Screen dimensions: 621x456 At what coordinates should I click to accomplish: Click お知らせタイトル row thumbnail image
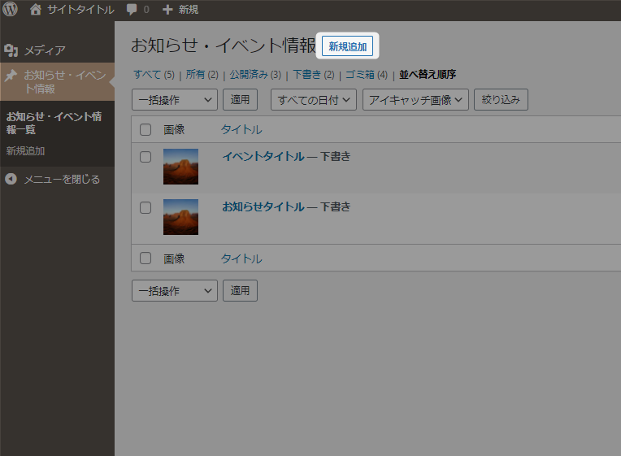coord(181,217)
